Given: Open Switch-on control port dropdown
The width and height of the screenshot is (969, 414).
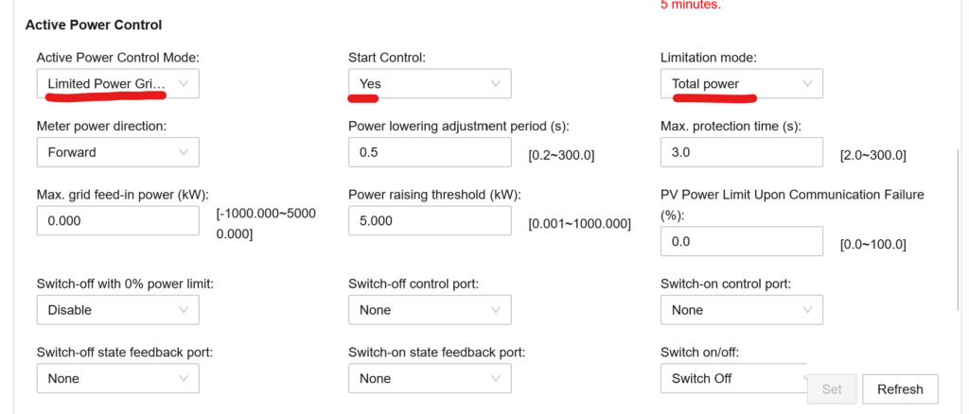Looking at the screenshot, I should pyautogui.click(x=741, y=310).
